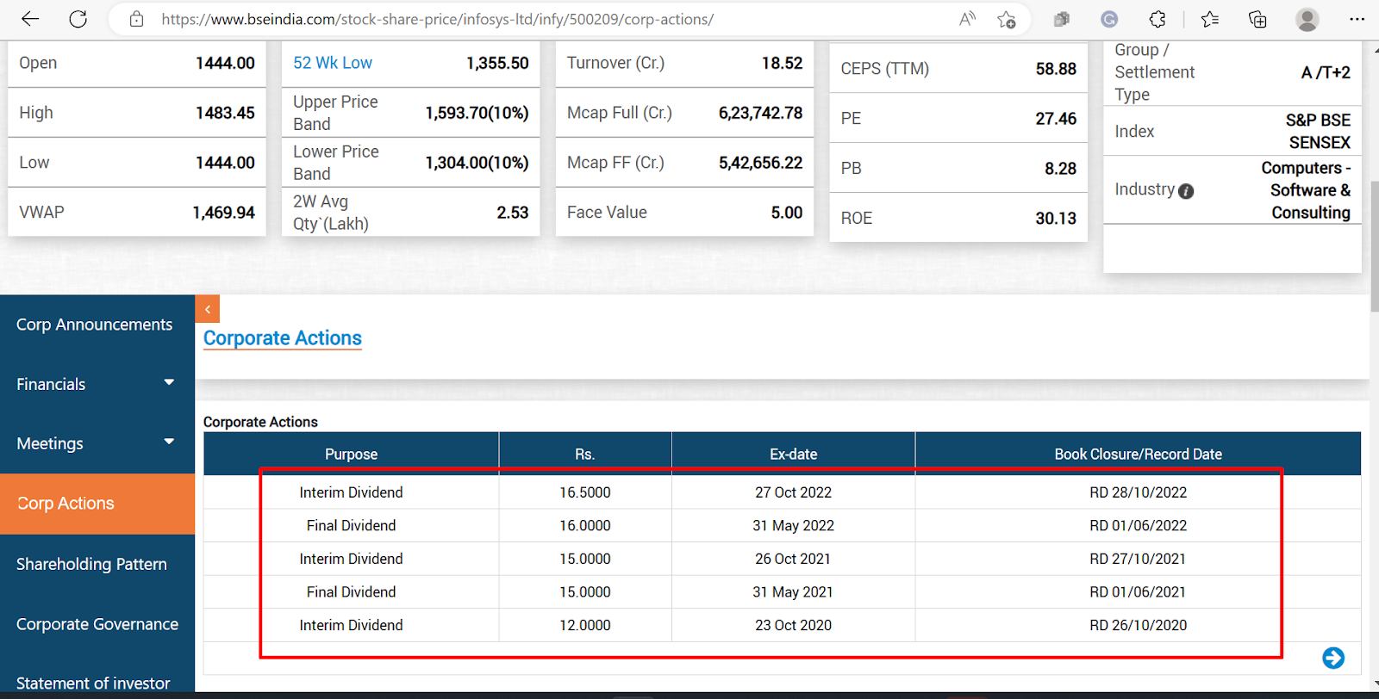Open Corp Announcements in sidebar
The image size is (1379, 699).
pos(94,325)
